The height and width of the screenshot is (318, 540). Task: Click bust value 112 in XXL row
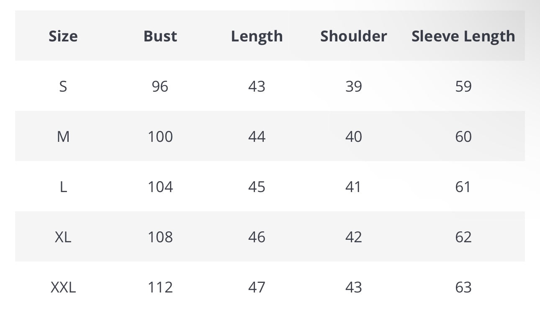pyautogui.click(x=160, y=287)
